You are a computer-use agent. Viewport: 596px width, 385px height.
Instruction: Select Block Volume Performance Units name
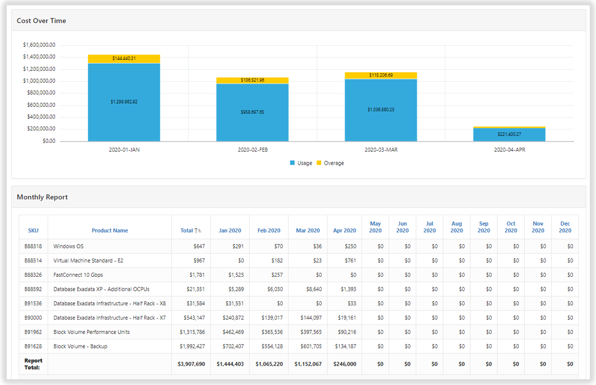(91, 332)
